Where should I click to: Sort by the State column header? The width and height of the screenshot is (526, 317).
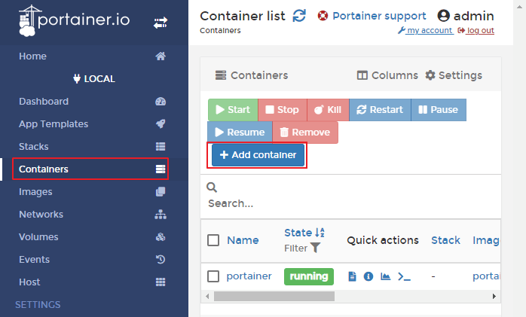click(298, 233)
